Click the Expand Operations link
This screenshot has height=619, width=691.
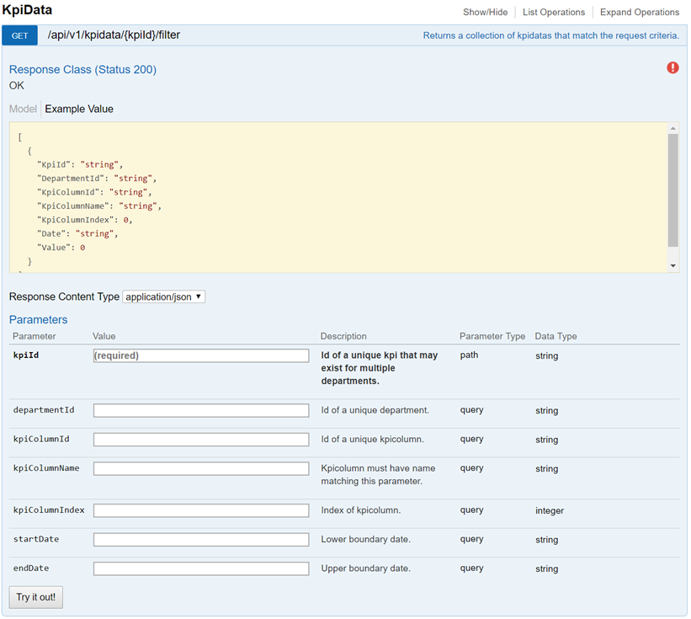pos(640,13)
